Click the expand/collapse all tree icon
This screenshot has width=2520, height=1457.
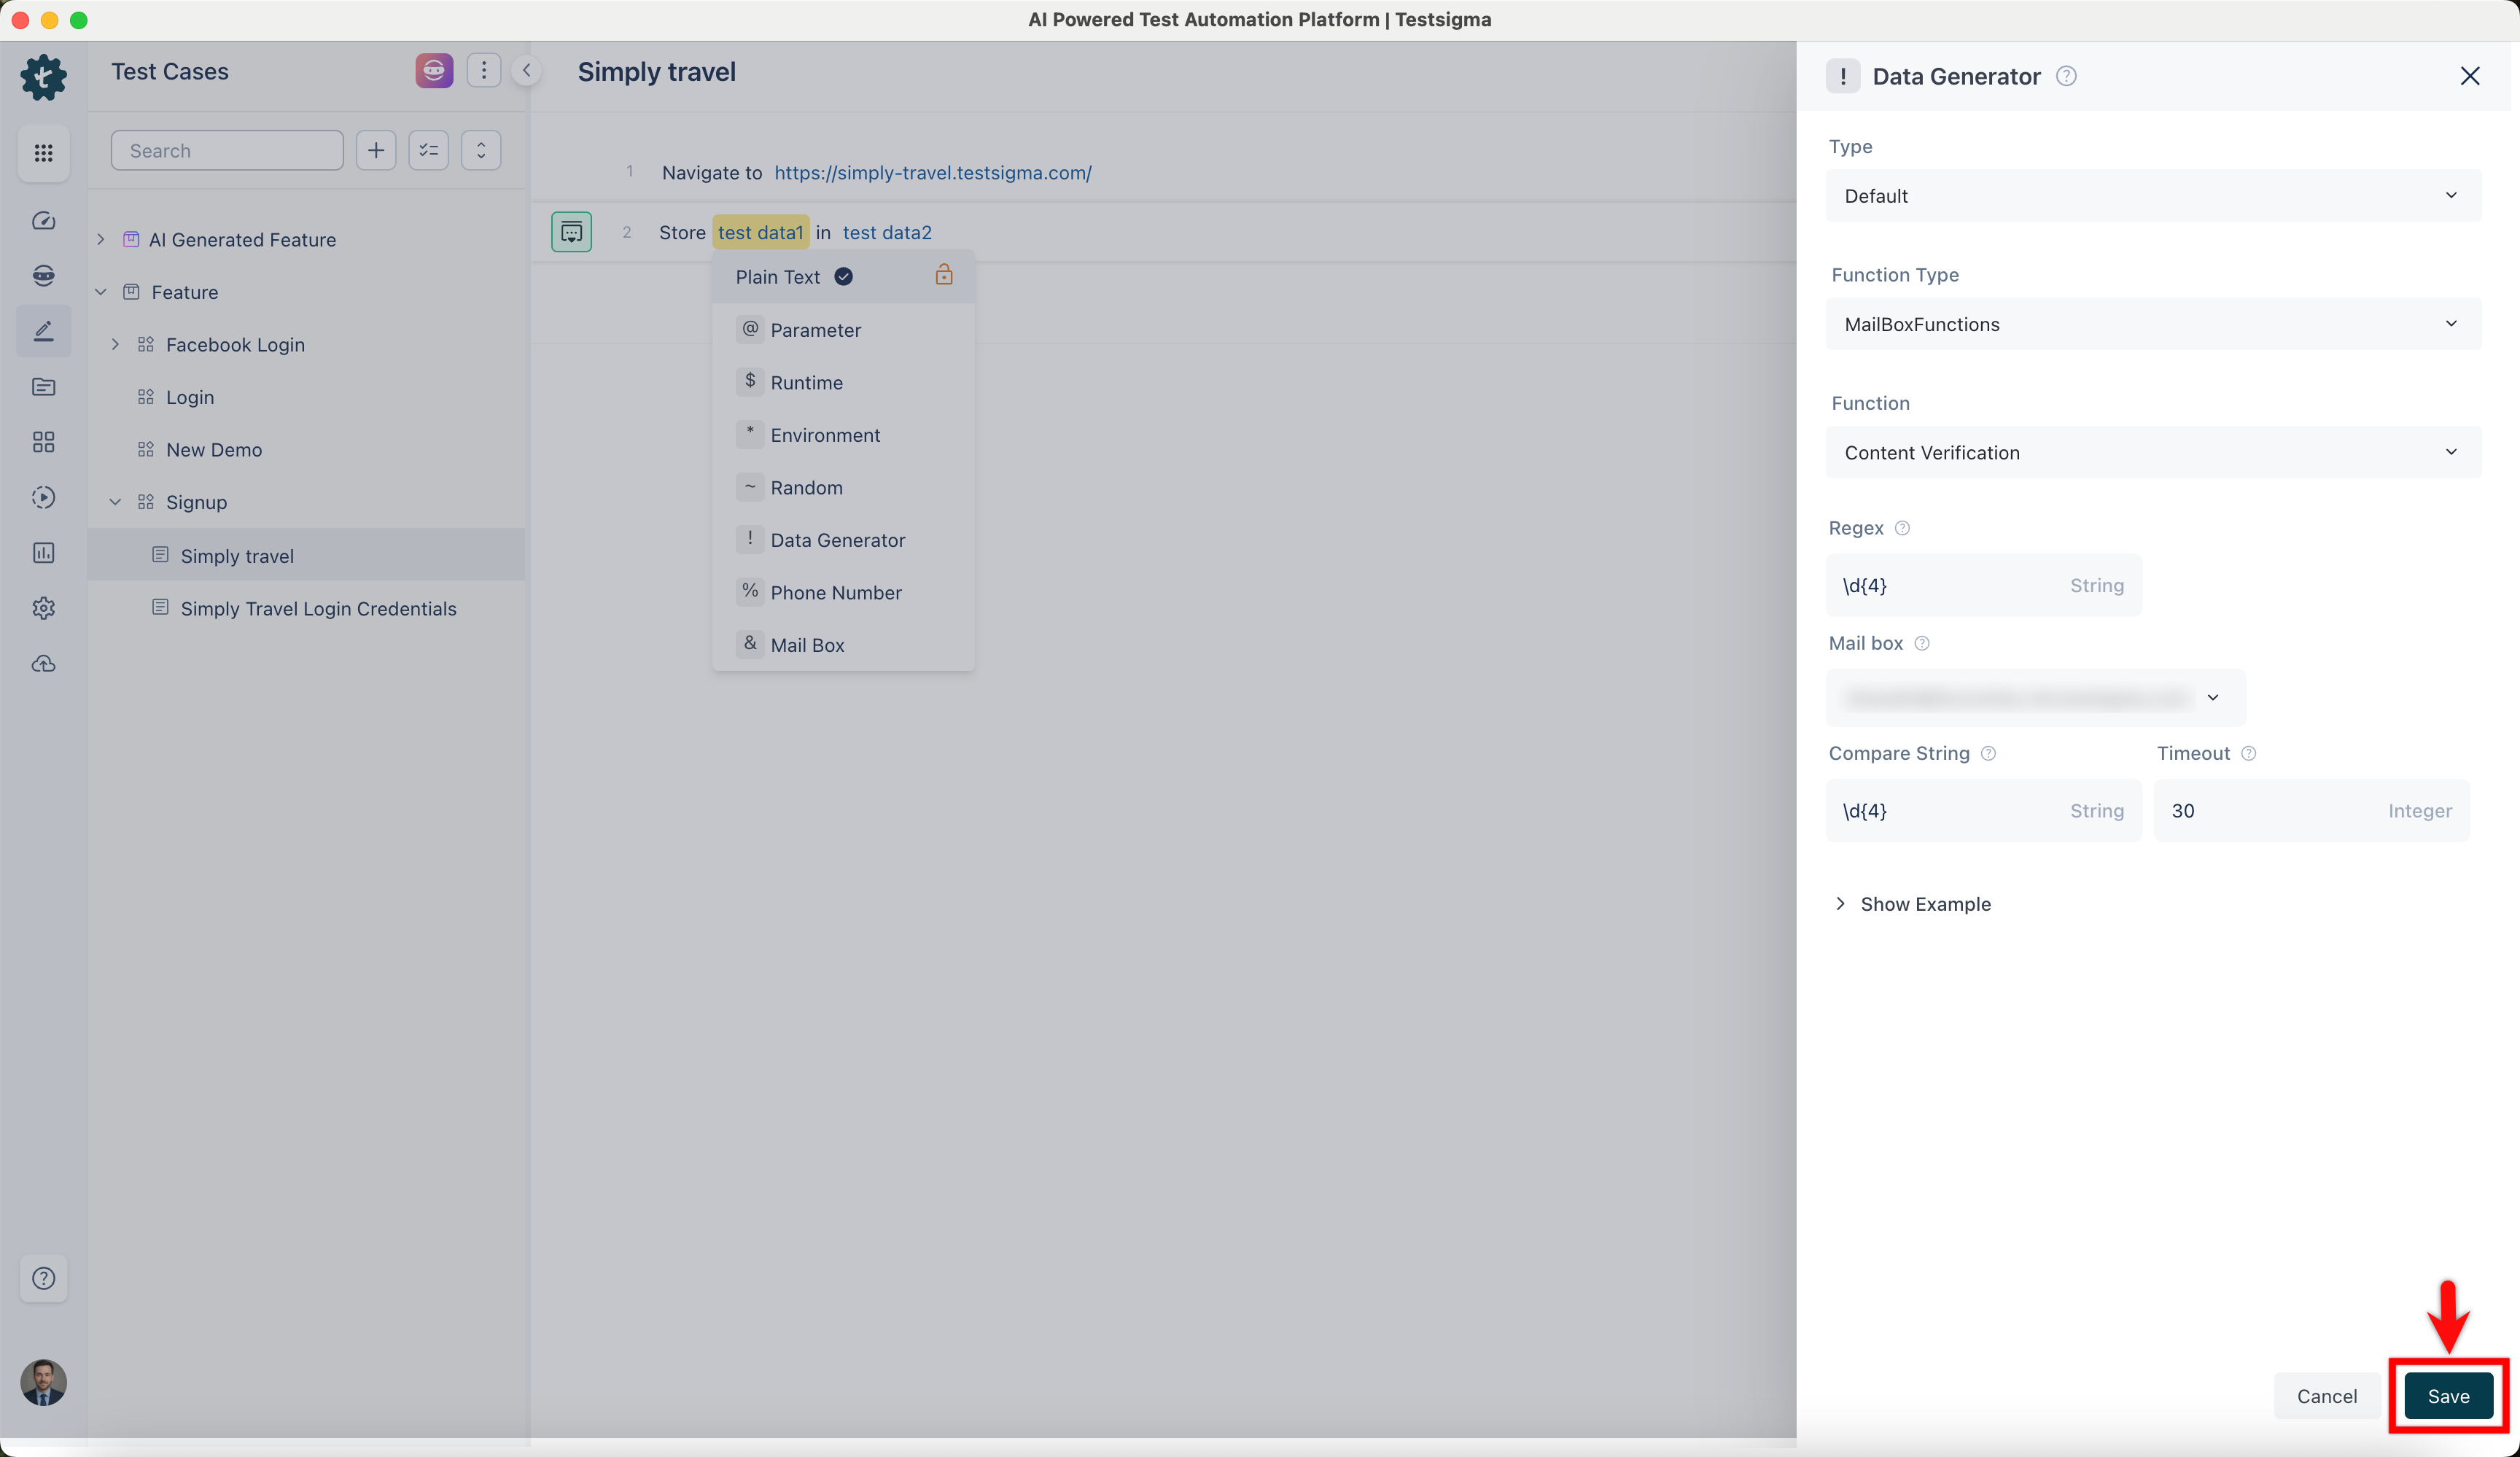(x=481, y=150)
